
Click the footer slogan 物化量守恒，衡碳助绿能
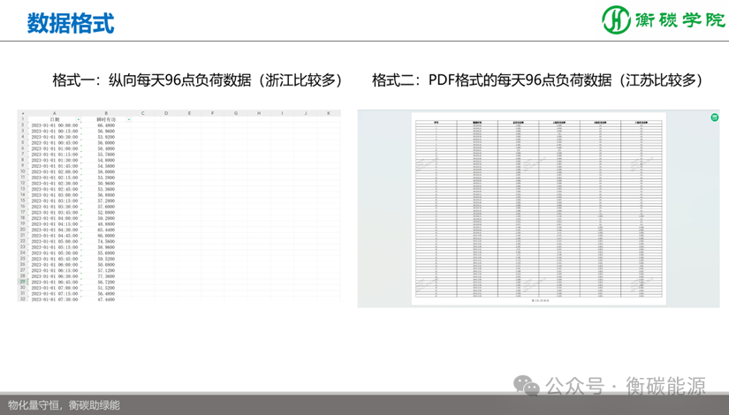(x=64, y=405)
